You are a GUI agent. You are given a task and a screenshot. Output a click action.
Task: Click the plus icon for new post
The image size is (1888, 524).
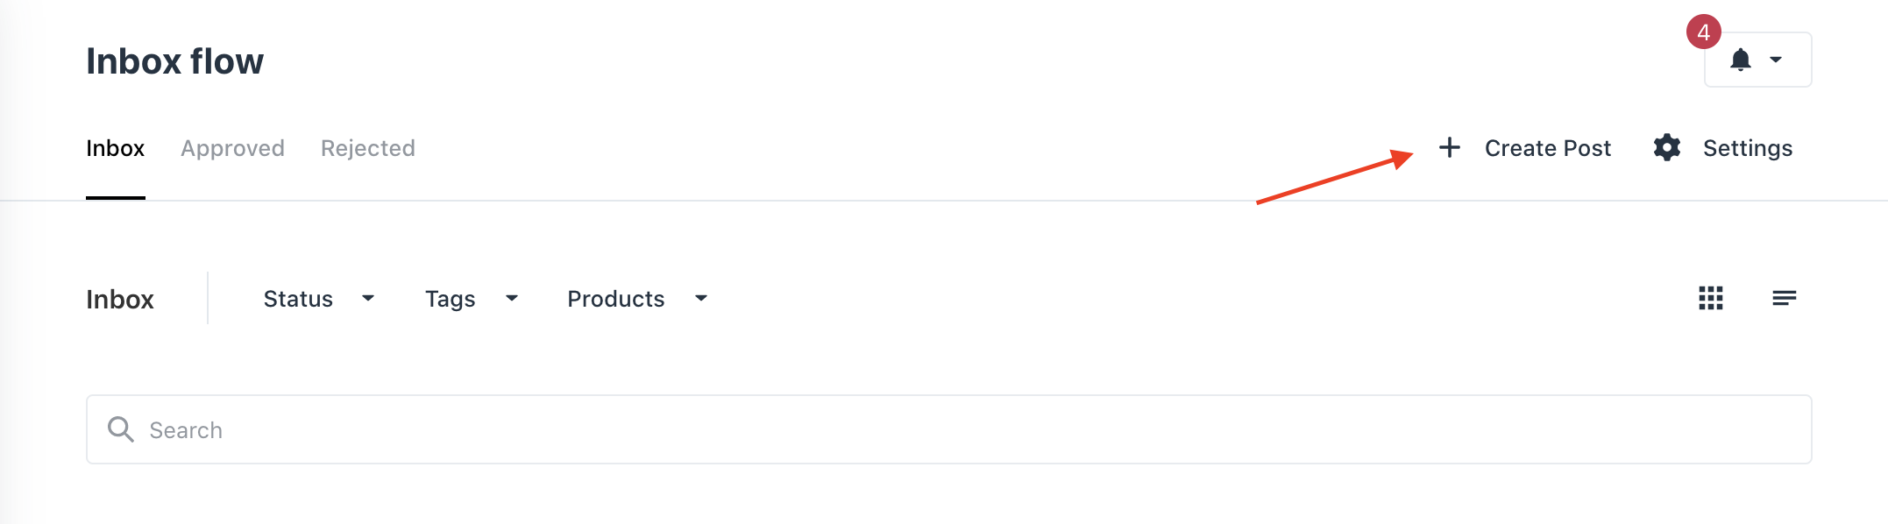coord(1450,147)
